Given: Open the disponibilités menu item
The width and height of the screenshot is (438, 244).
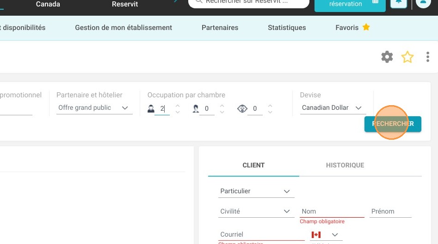Looking at the screenshot, I should pyautogui.click(x=23, y=28).
